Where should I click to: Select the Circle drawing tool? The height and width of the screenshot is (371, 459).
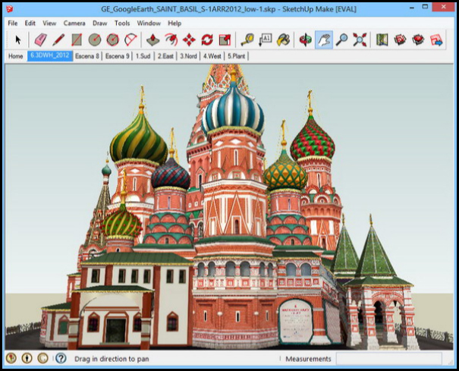(95, 39)
